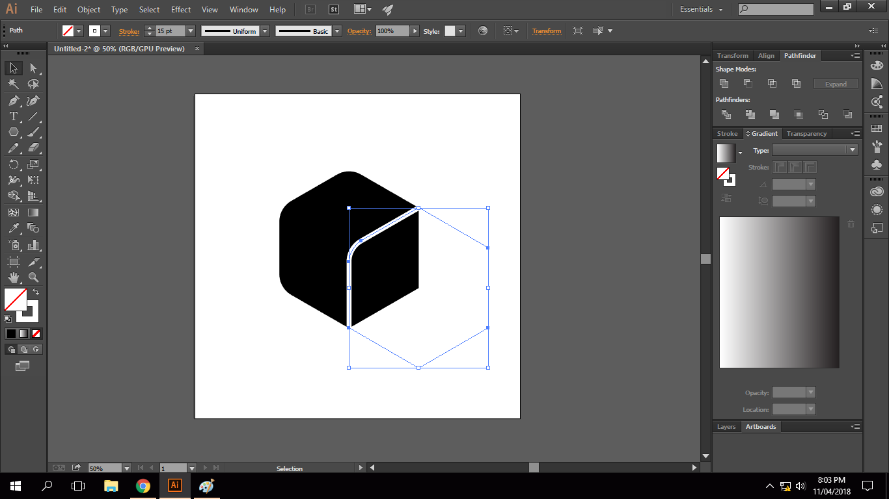
Task: Select the Polygon shape tool
Action: (x=13, y=132)
